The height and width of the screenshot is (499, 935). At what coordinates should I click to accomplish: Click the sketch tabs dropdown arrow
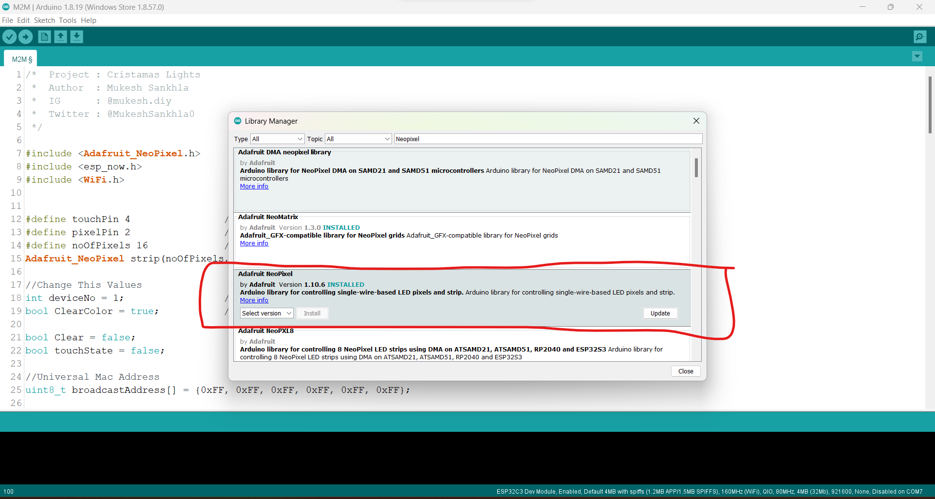[x=917, y=56]
